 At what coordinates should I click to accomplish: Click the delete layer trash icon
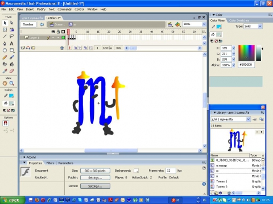click(62, 48)
